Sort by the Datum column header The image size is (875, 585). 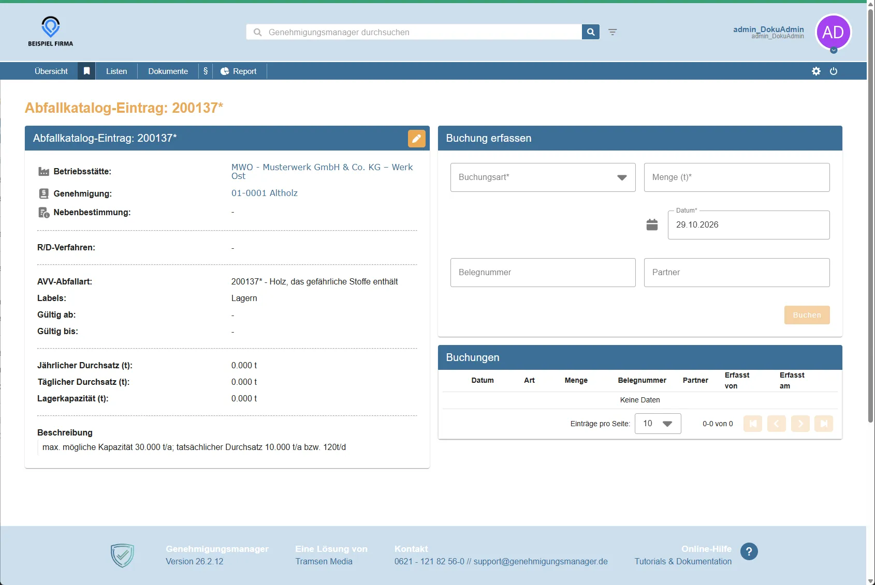pyautogui.click(x=483, y=380)
